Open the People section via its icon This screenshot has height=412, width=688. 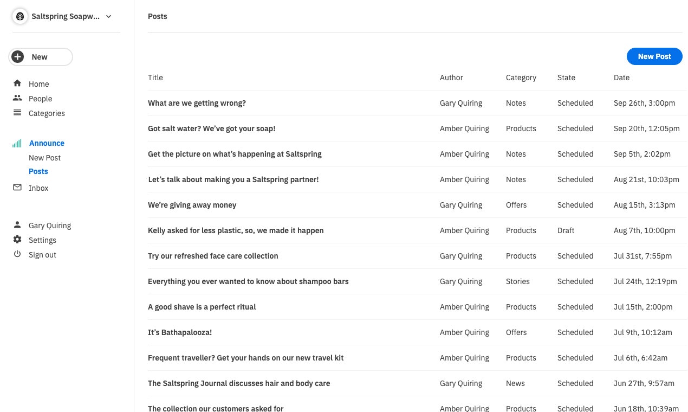pyautogui.click(x=17, y=98)
